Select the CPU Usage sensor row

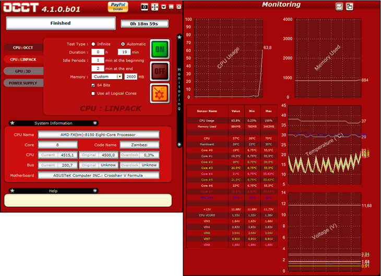click(232, 120)
